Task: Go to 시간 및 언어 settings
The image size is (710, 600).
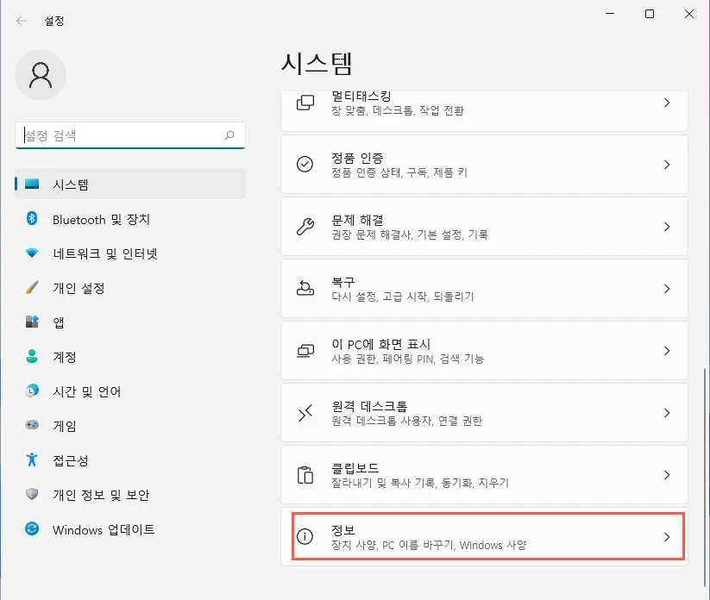Action: pyautogui.click(x=130, y=391)
